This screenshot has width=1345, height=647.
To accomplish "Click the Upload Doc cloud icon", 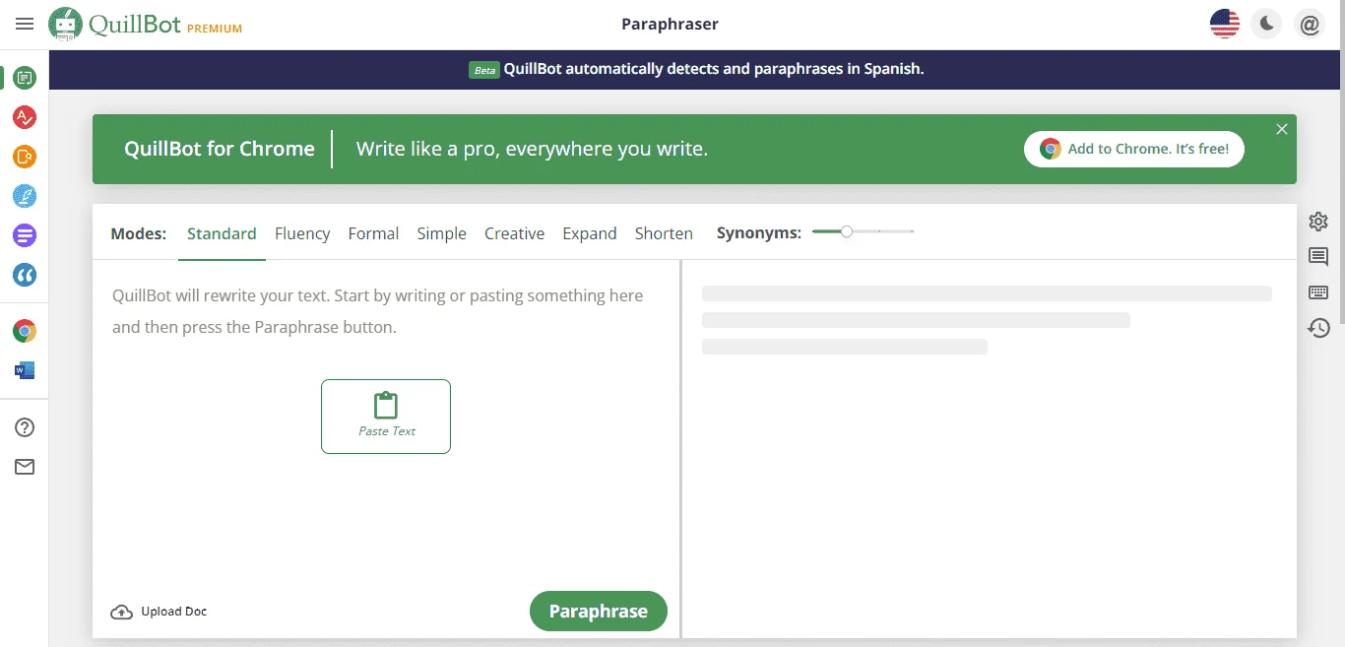I will click(x=121, y=612).
